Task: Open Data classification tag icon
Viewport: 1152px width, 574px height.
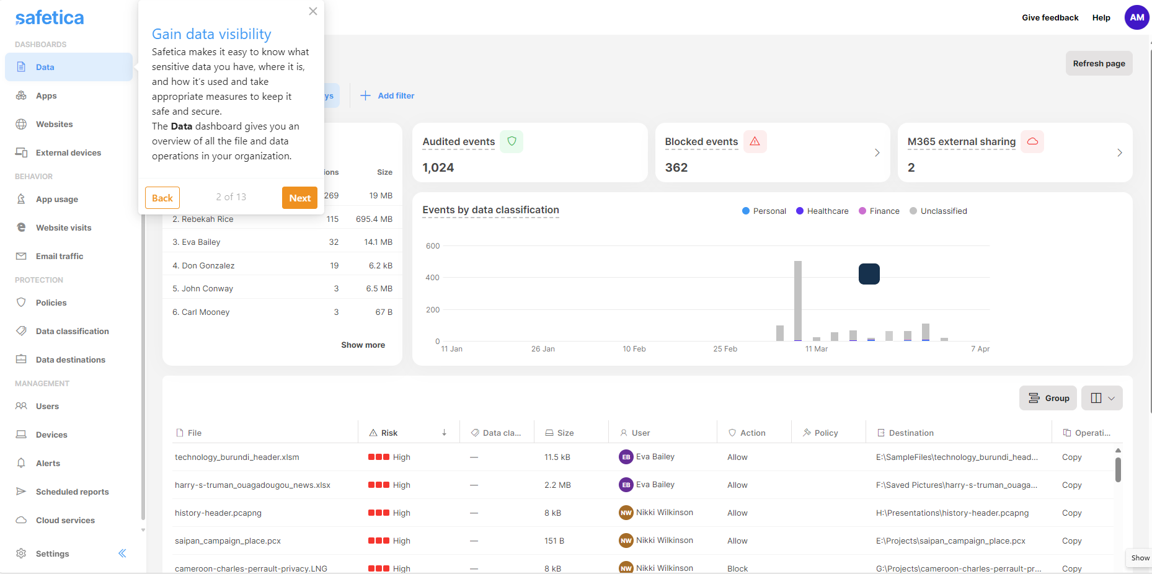Action: (21, 331)
